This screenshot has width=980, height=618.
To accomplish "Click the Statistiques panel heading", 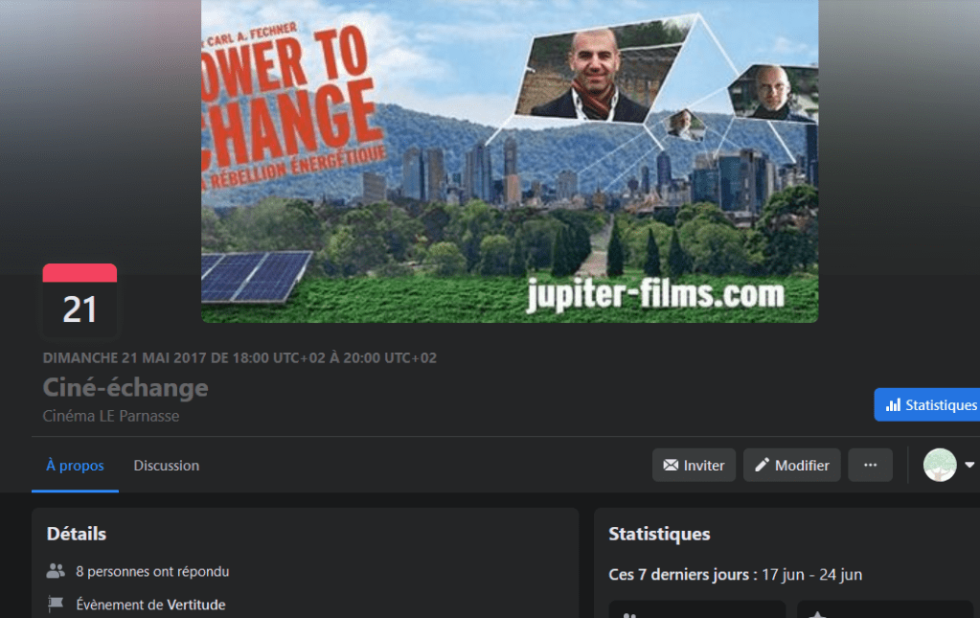I will (x=659, y=534).
